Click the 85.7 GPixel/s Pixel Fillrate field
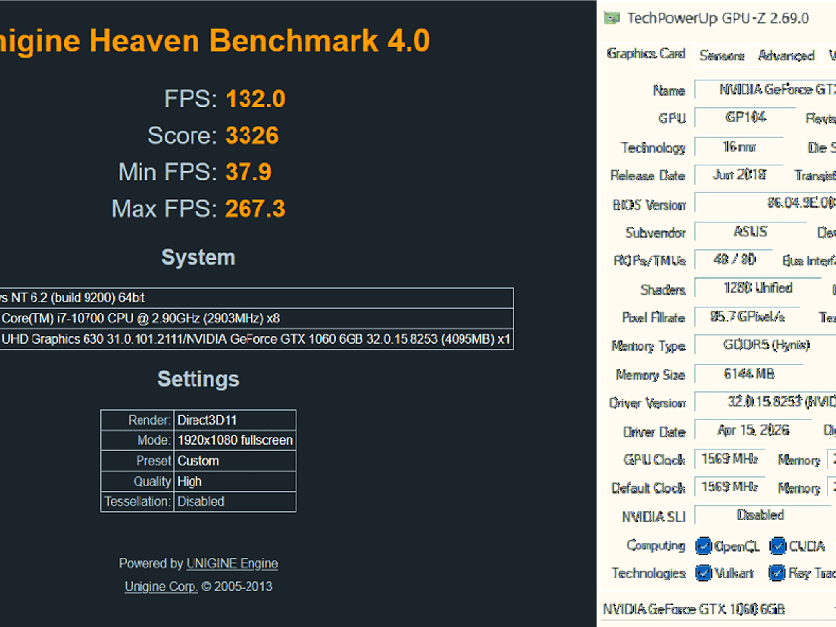This screenshot has width=836, height=627. pyautogui.click(x=747, y=317)
